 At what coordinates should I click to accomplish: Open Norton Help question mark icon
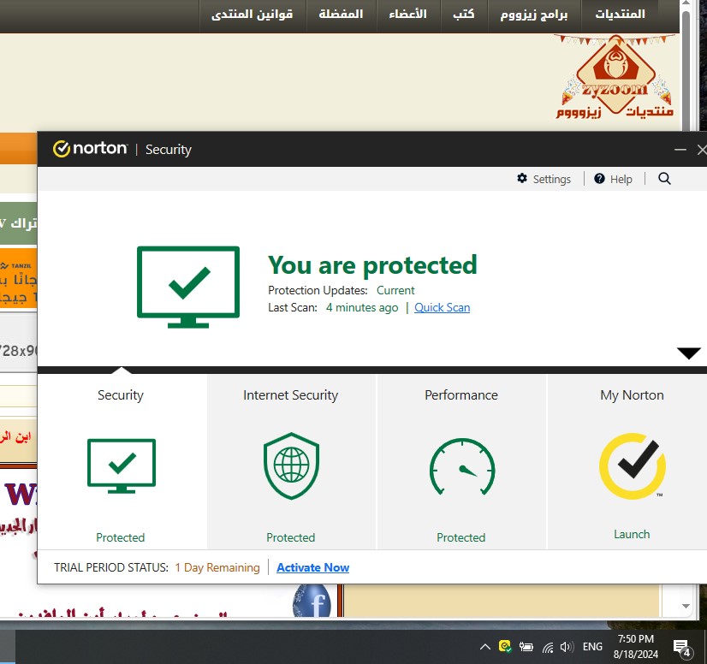pos(599,179)
